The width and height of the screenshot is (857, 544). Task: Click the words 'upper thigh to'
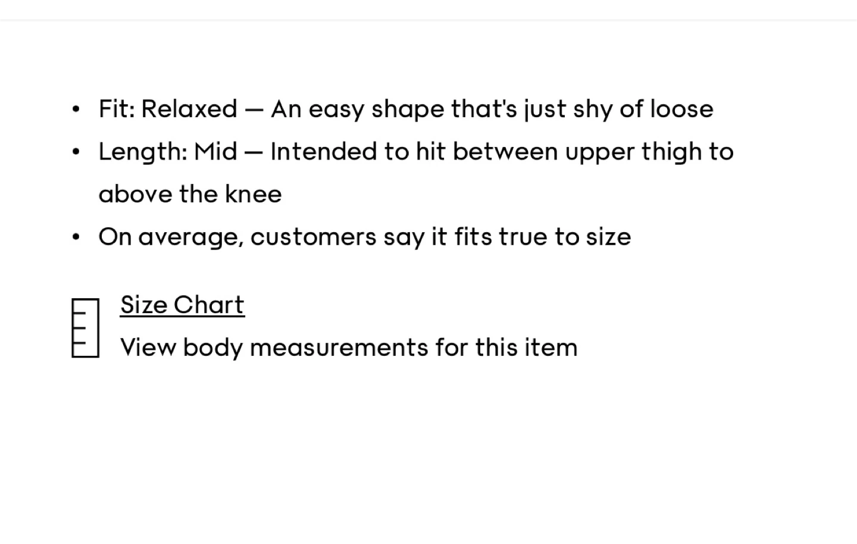(x=649, y=152)
